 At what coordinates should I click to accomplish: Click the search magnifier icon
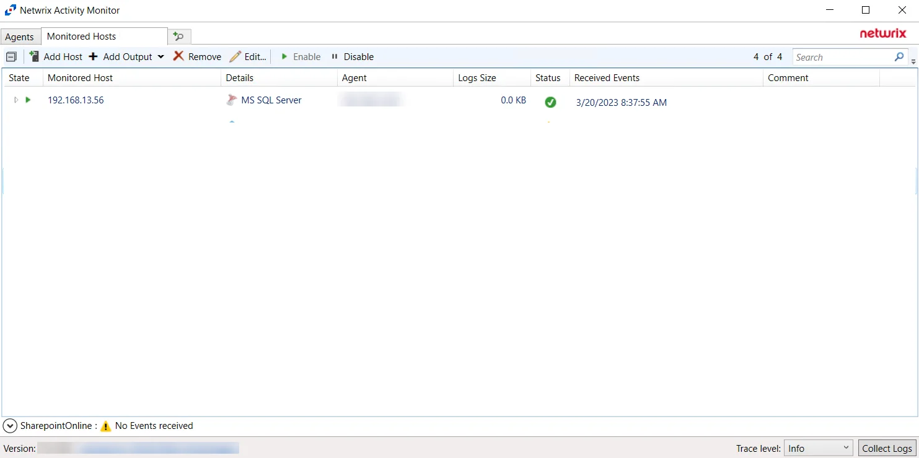(x=900, y=57)
